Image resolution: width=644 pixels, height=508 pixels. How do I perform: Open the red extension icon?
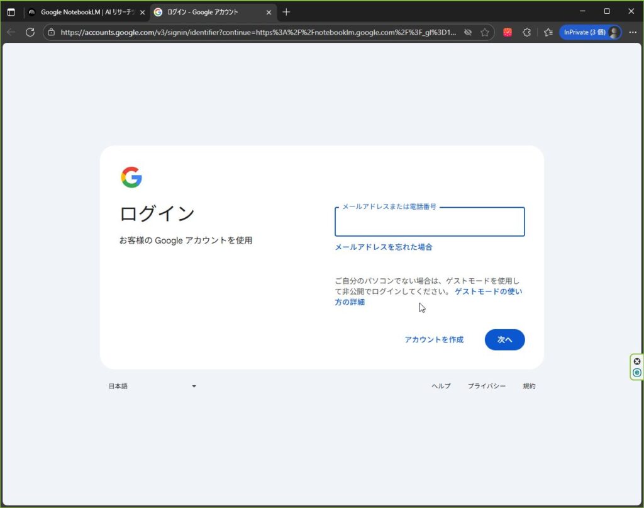click(508, 32)
